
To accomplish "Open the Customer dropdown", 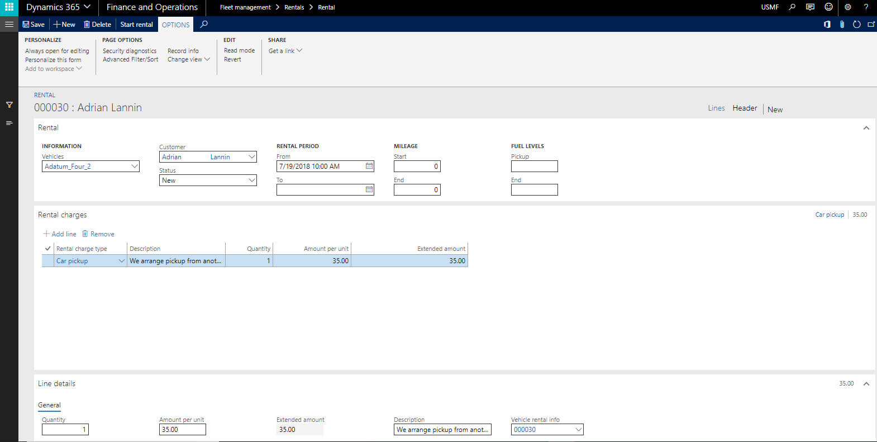I will (x=251, y=157).
